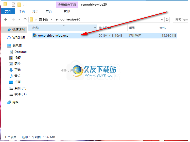Click the 此电脑 monitor icon
The image size is (190, 142).
[x=9, y=46]
